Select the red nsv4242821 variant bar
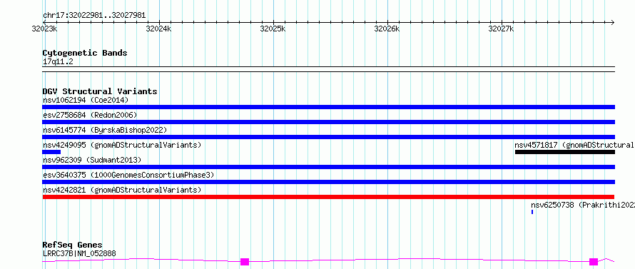 328,197
